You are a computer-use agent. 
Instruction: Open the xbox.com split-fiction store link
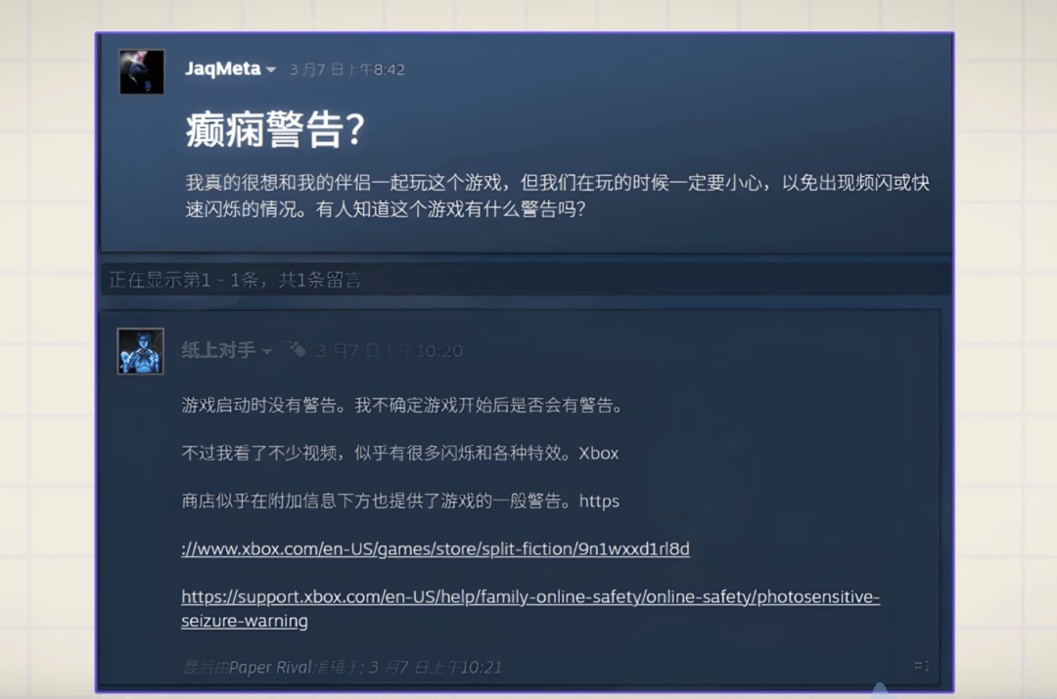click(x=436, y=549)
